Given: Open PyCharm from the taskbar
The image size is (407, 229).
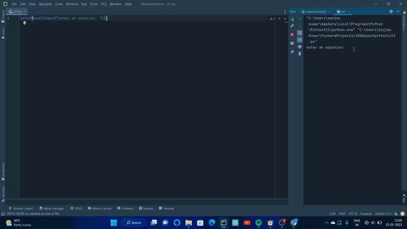Looking at the screenshot, I should click(x=223, y=223).
